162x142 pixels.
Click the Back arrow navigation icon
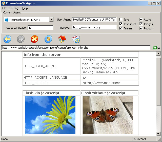click(x=7, y=39)
